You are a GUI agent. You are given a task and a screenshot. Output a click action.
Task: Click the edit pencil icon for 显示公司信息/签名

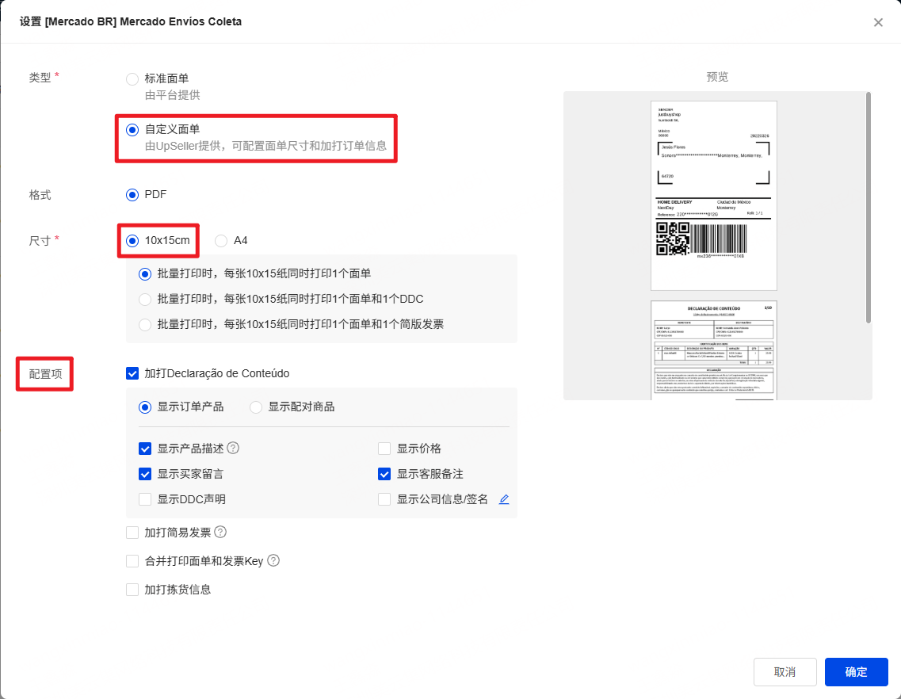[504, 499]
